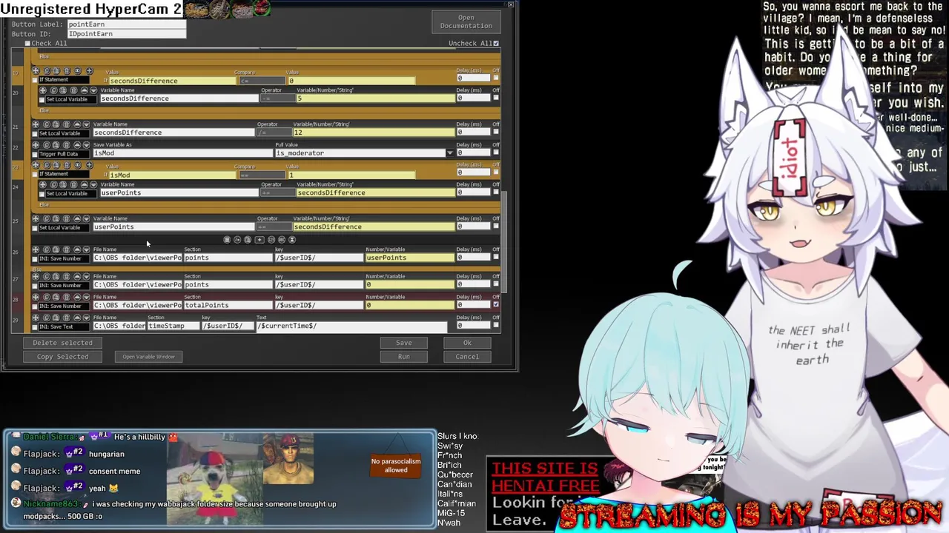
Task: Click the value field containing 12 on row 21
Action: coord(374,133)
